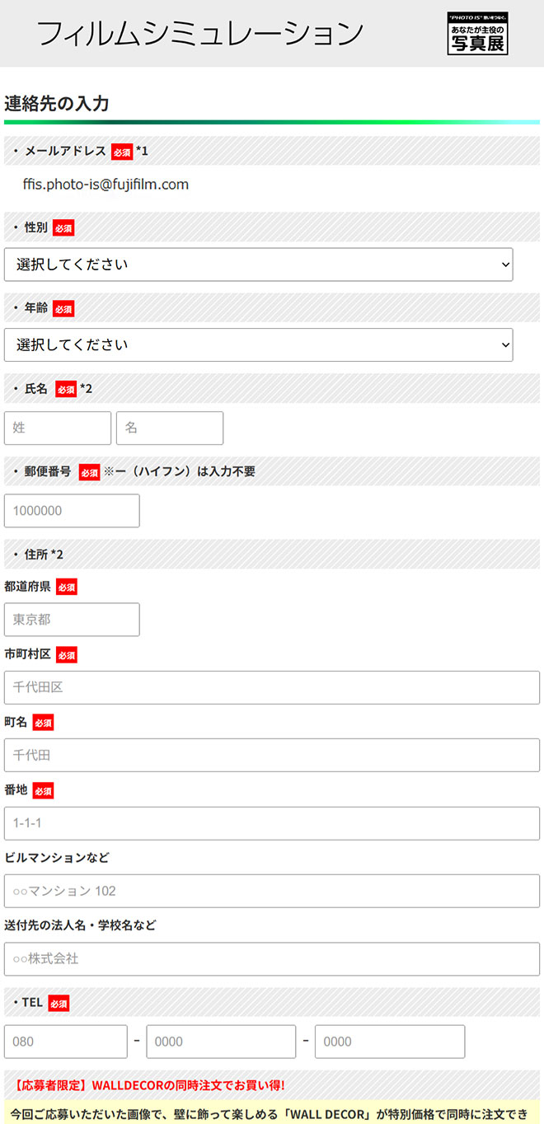The image size is (544, 1124).
Task: Click the 姓 last name field
Action: (58, 429)
